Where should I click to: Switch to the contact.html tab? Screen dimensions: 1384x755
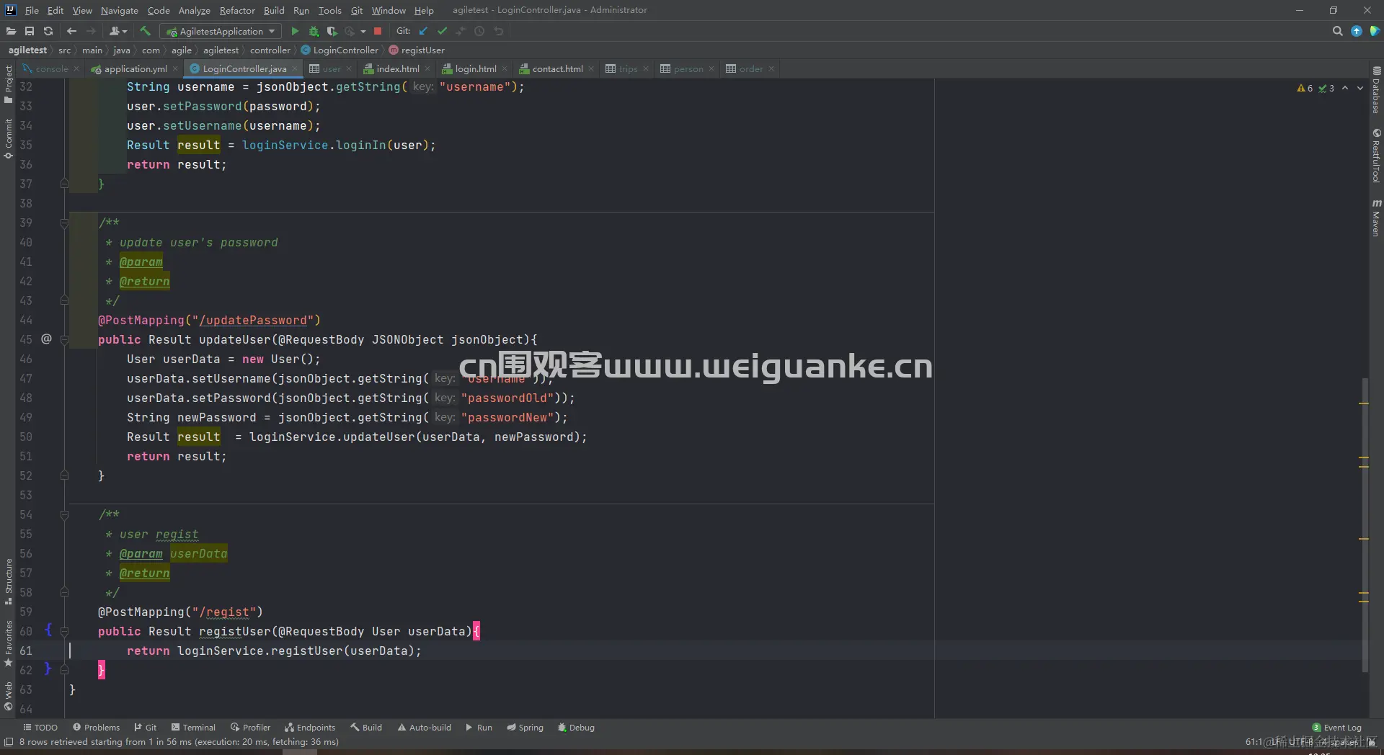coord(556,68)
